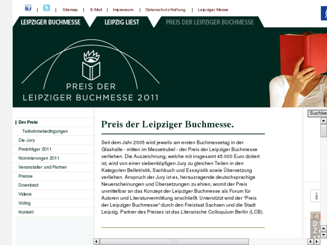
Task: Click the info 'i' icon on right
Action: [316, 196]
